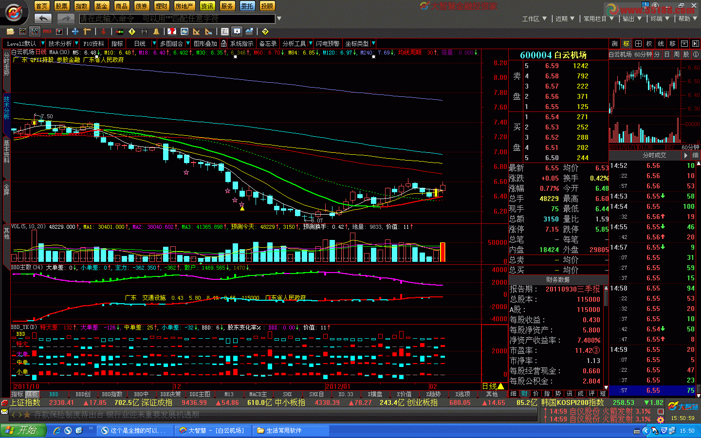Switch to the 股票 top tab
The width and height of the screenshot is (701, 438).
point(62,6)
